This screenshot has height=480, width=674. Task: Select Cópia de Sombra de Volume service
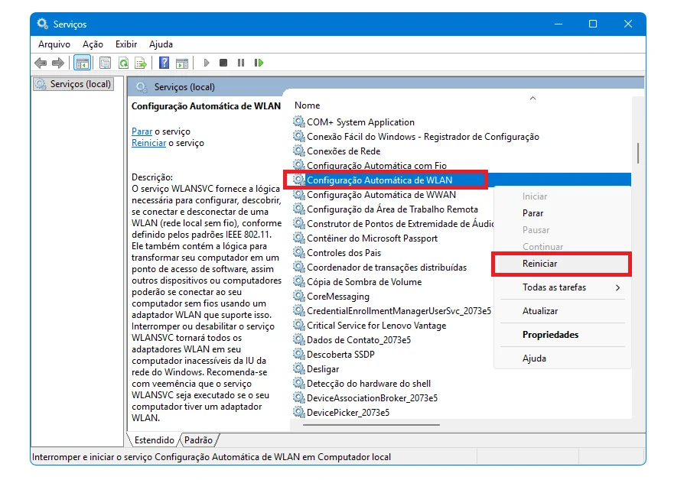(364, 282)
